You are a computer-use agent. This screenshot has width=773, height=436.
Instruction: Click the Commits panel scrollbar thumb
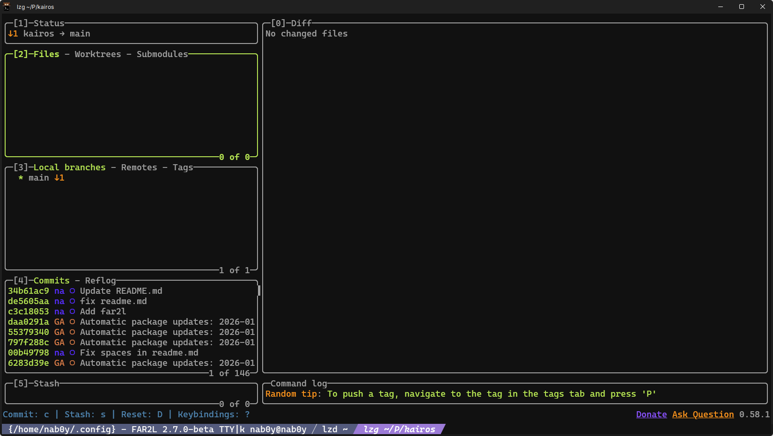[259, 291]
